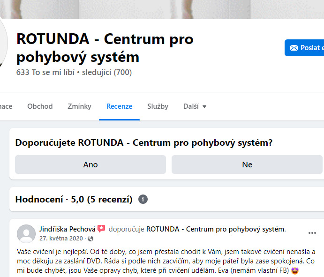Click the Hodnocení 5,0 (5 recenzí) heading
The width and height of the screenshot is (324, 277).
click(74, 199)
